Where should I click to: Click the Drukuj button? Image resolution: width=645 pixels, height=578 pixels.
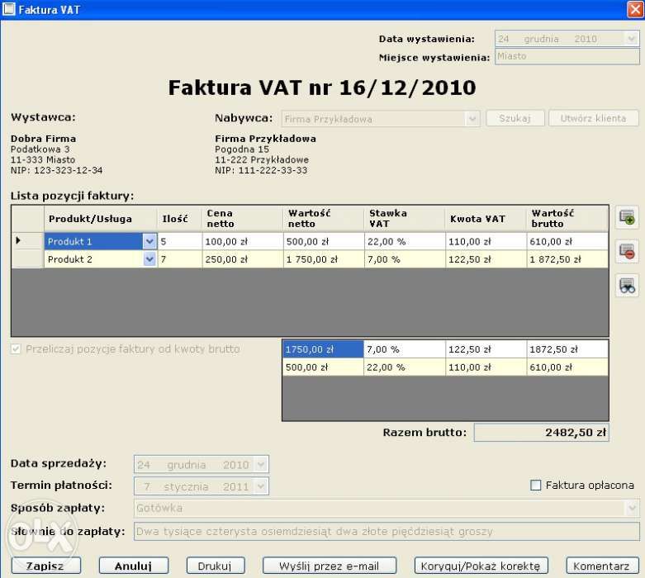[216, 566]
